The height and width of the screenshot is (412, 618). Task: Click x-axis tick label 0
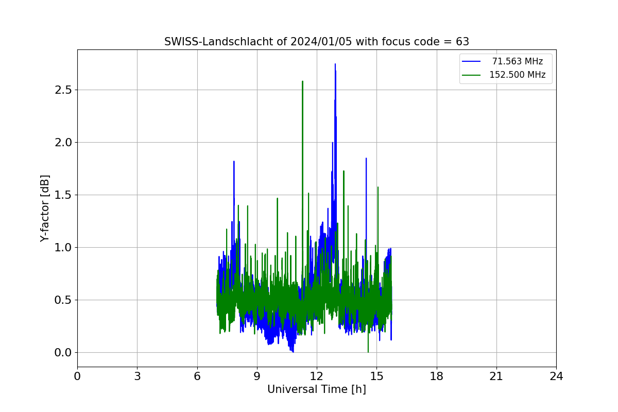(77, 376)
